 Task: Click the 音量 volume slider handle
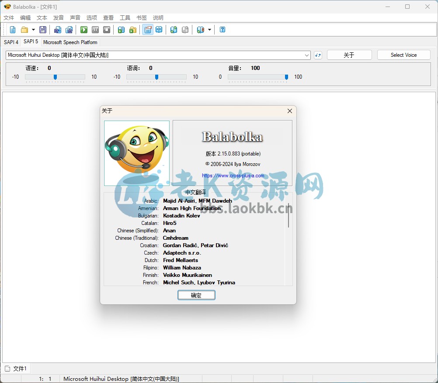point(286,77)
